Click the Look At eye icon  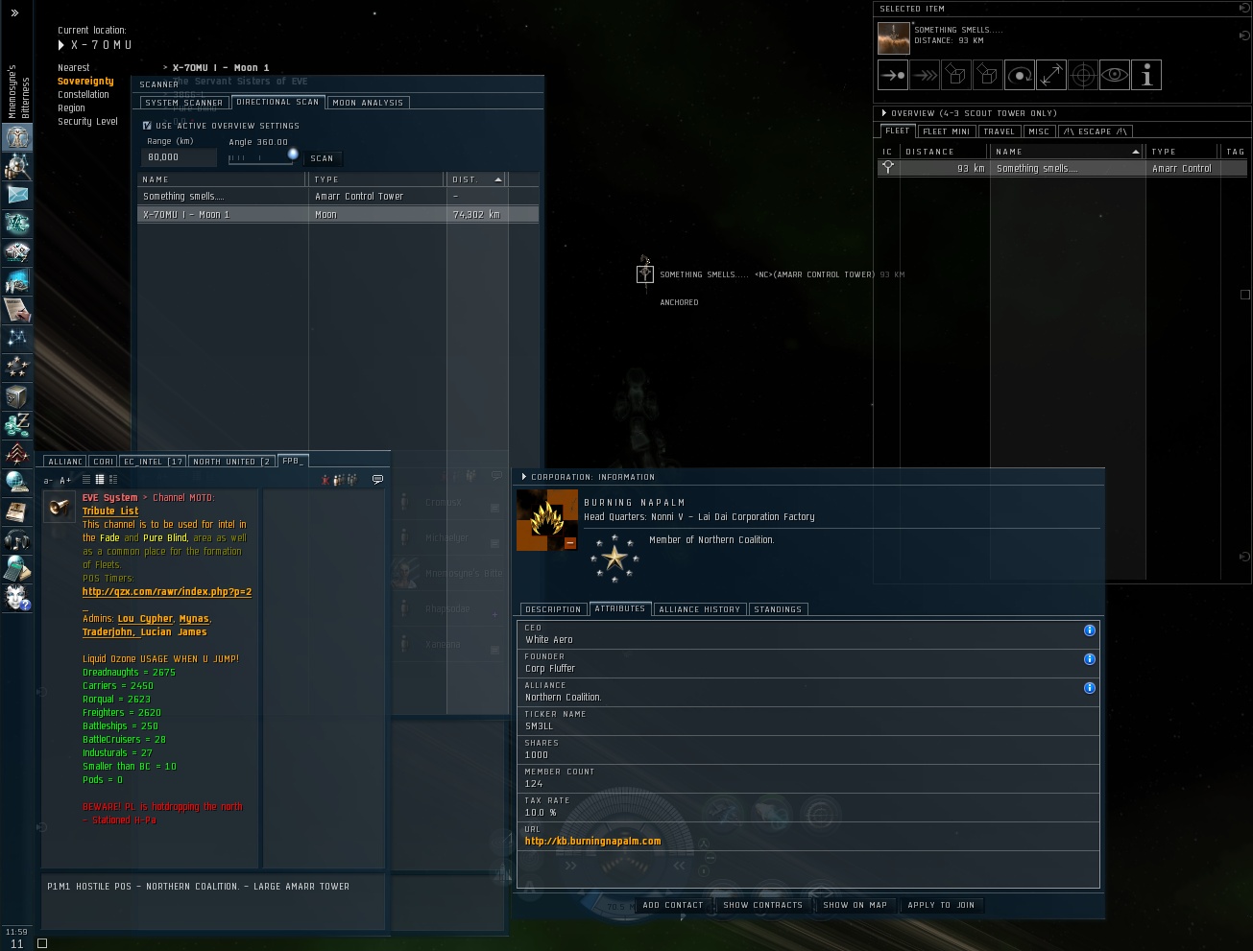click(1115, 75)
